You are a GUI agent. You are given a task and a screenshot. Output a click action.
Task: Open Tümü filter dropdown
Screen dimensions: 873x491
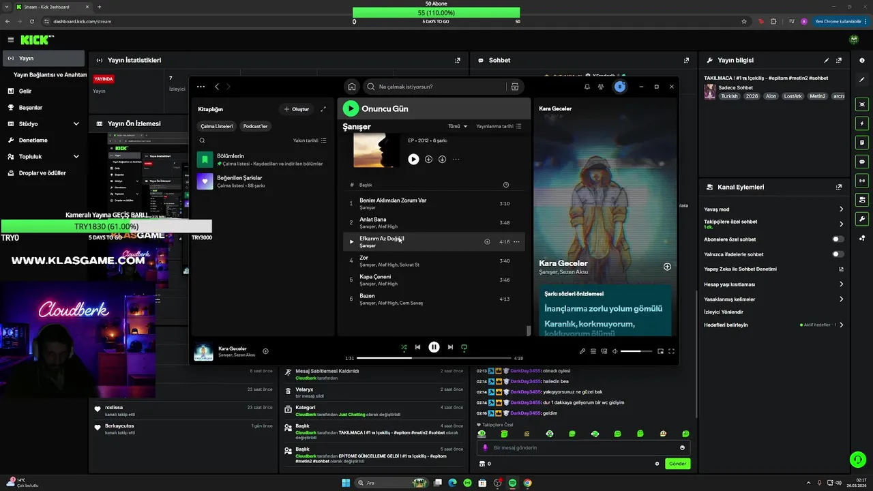click(458, 126)
